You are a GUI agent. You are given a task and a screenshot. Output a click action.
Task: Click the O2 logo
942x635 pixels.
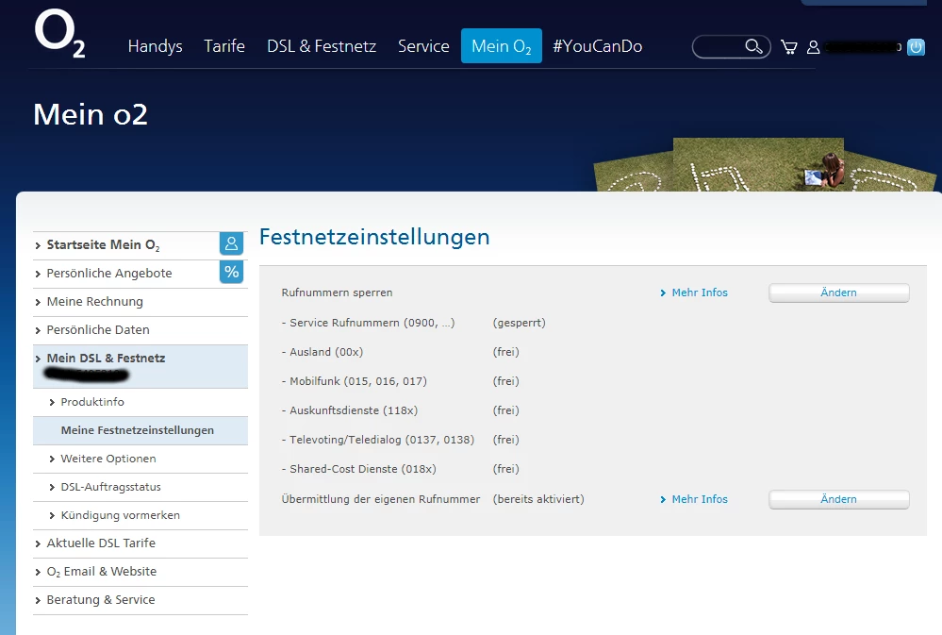(59, 33)
